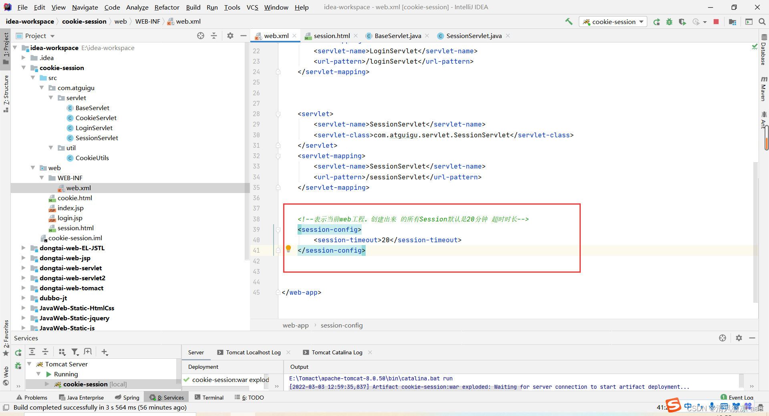The image size is (769, 416).
Task: Collapse the Tomcat Server node in Services
Action: click(x=29, y=364)
